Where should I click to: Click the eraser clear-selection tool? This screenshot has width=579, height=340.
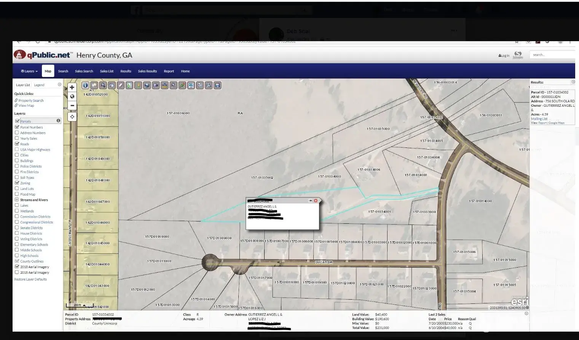(x=121, y=85)
